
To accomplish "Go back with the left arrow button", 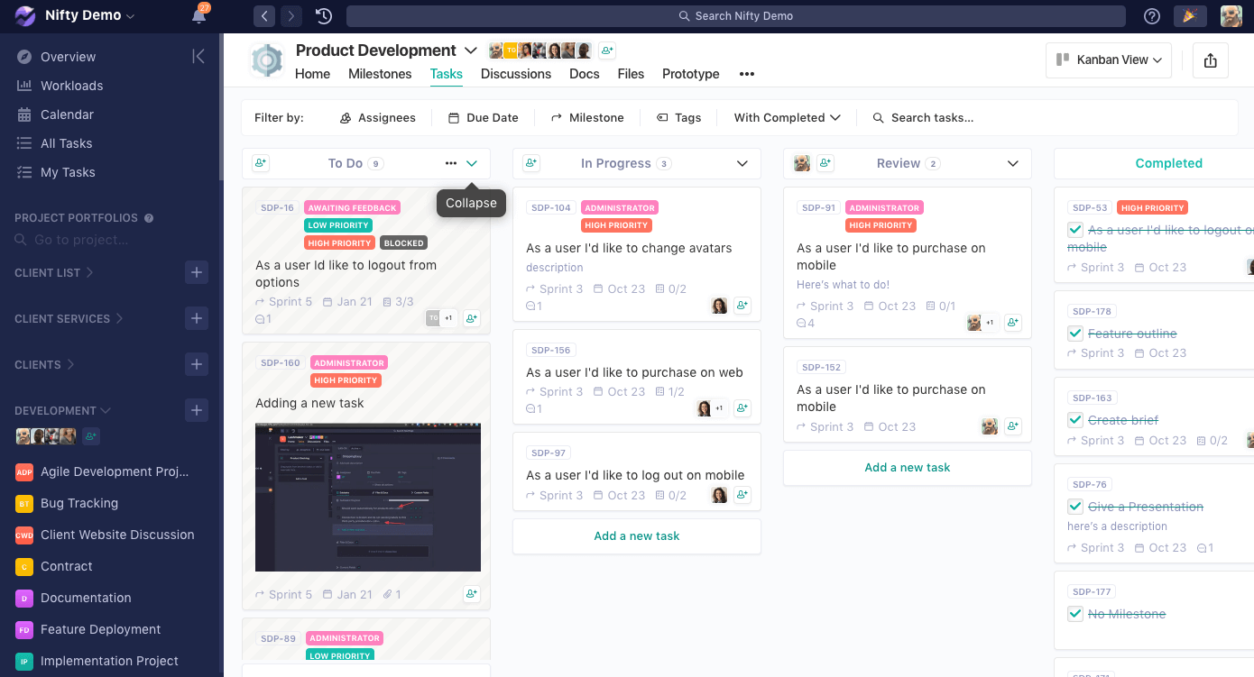I will point(264,15).
